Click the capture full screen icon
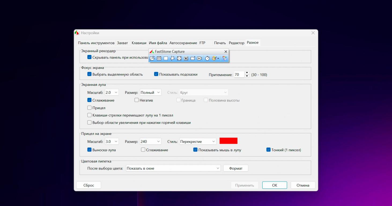Viewport: 392px width, 206px height. click(179, 58)
